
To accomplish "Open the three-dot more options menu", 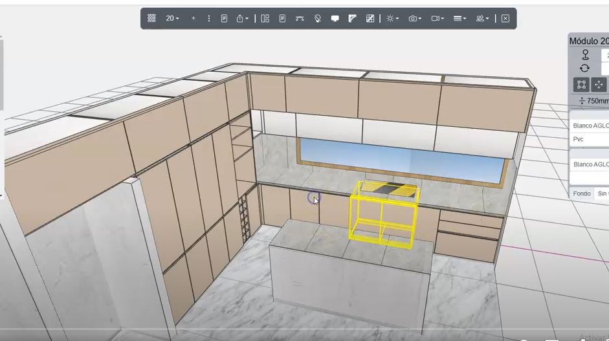I will [x=208, y=19].
